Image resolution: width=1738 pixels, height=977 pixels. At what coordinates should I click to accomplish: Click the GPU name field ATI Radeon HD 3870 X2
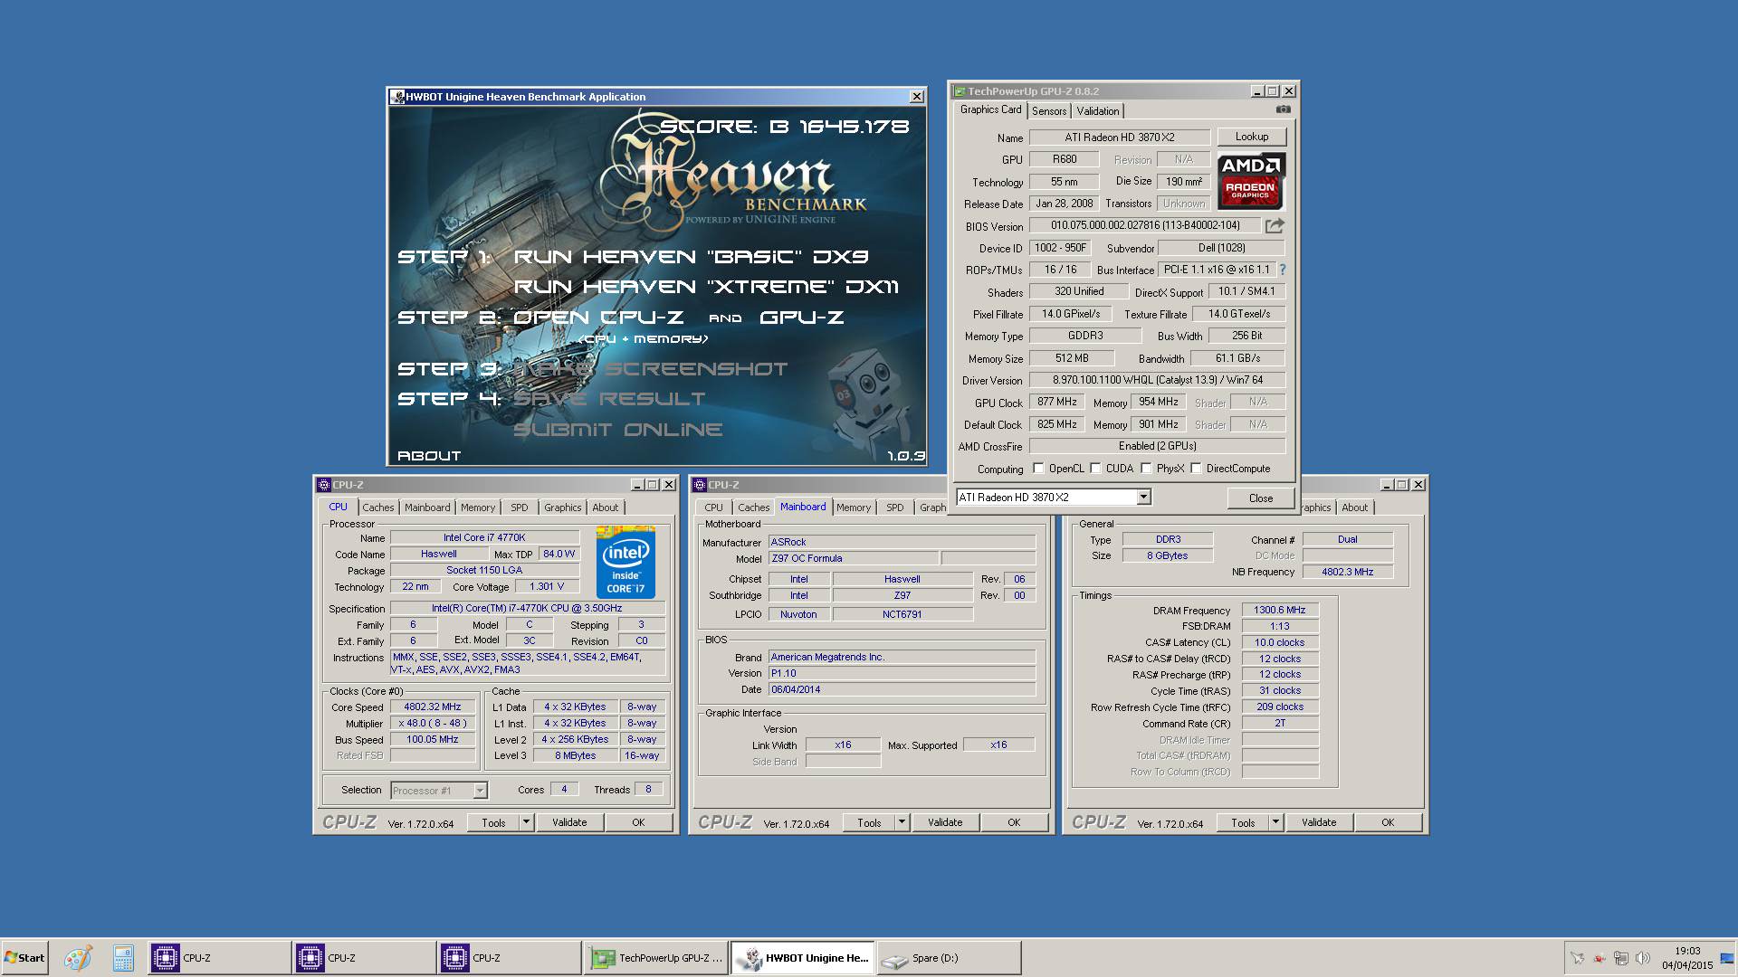(x=1120, y=138)
